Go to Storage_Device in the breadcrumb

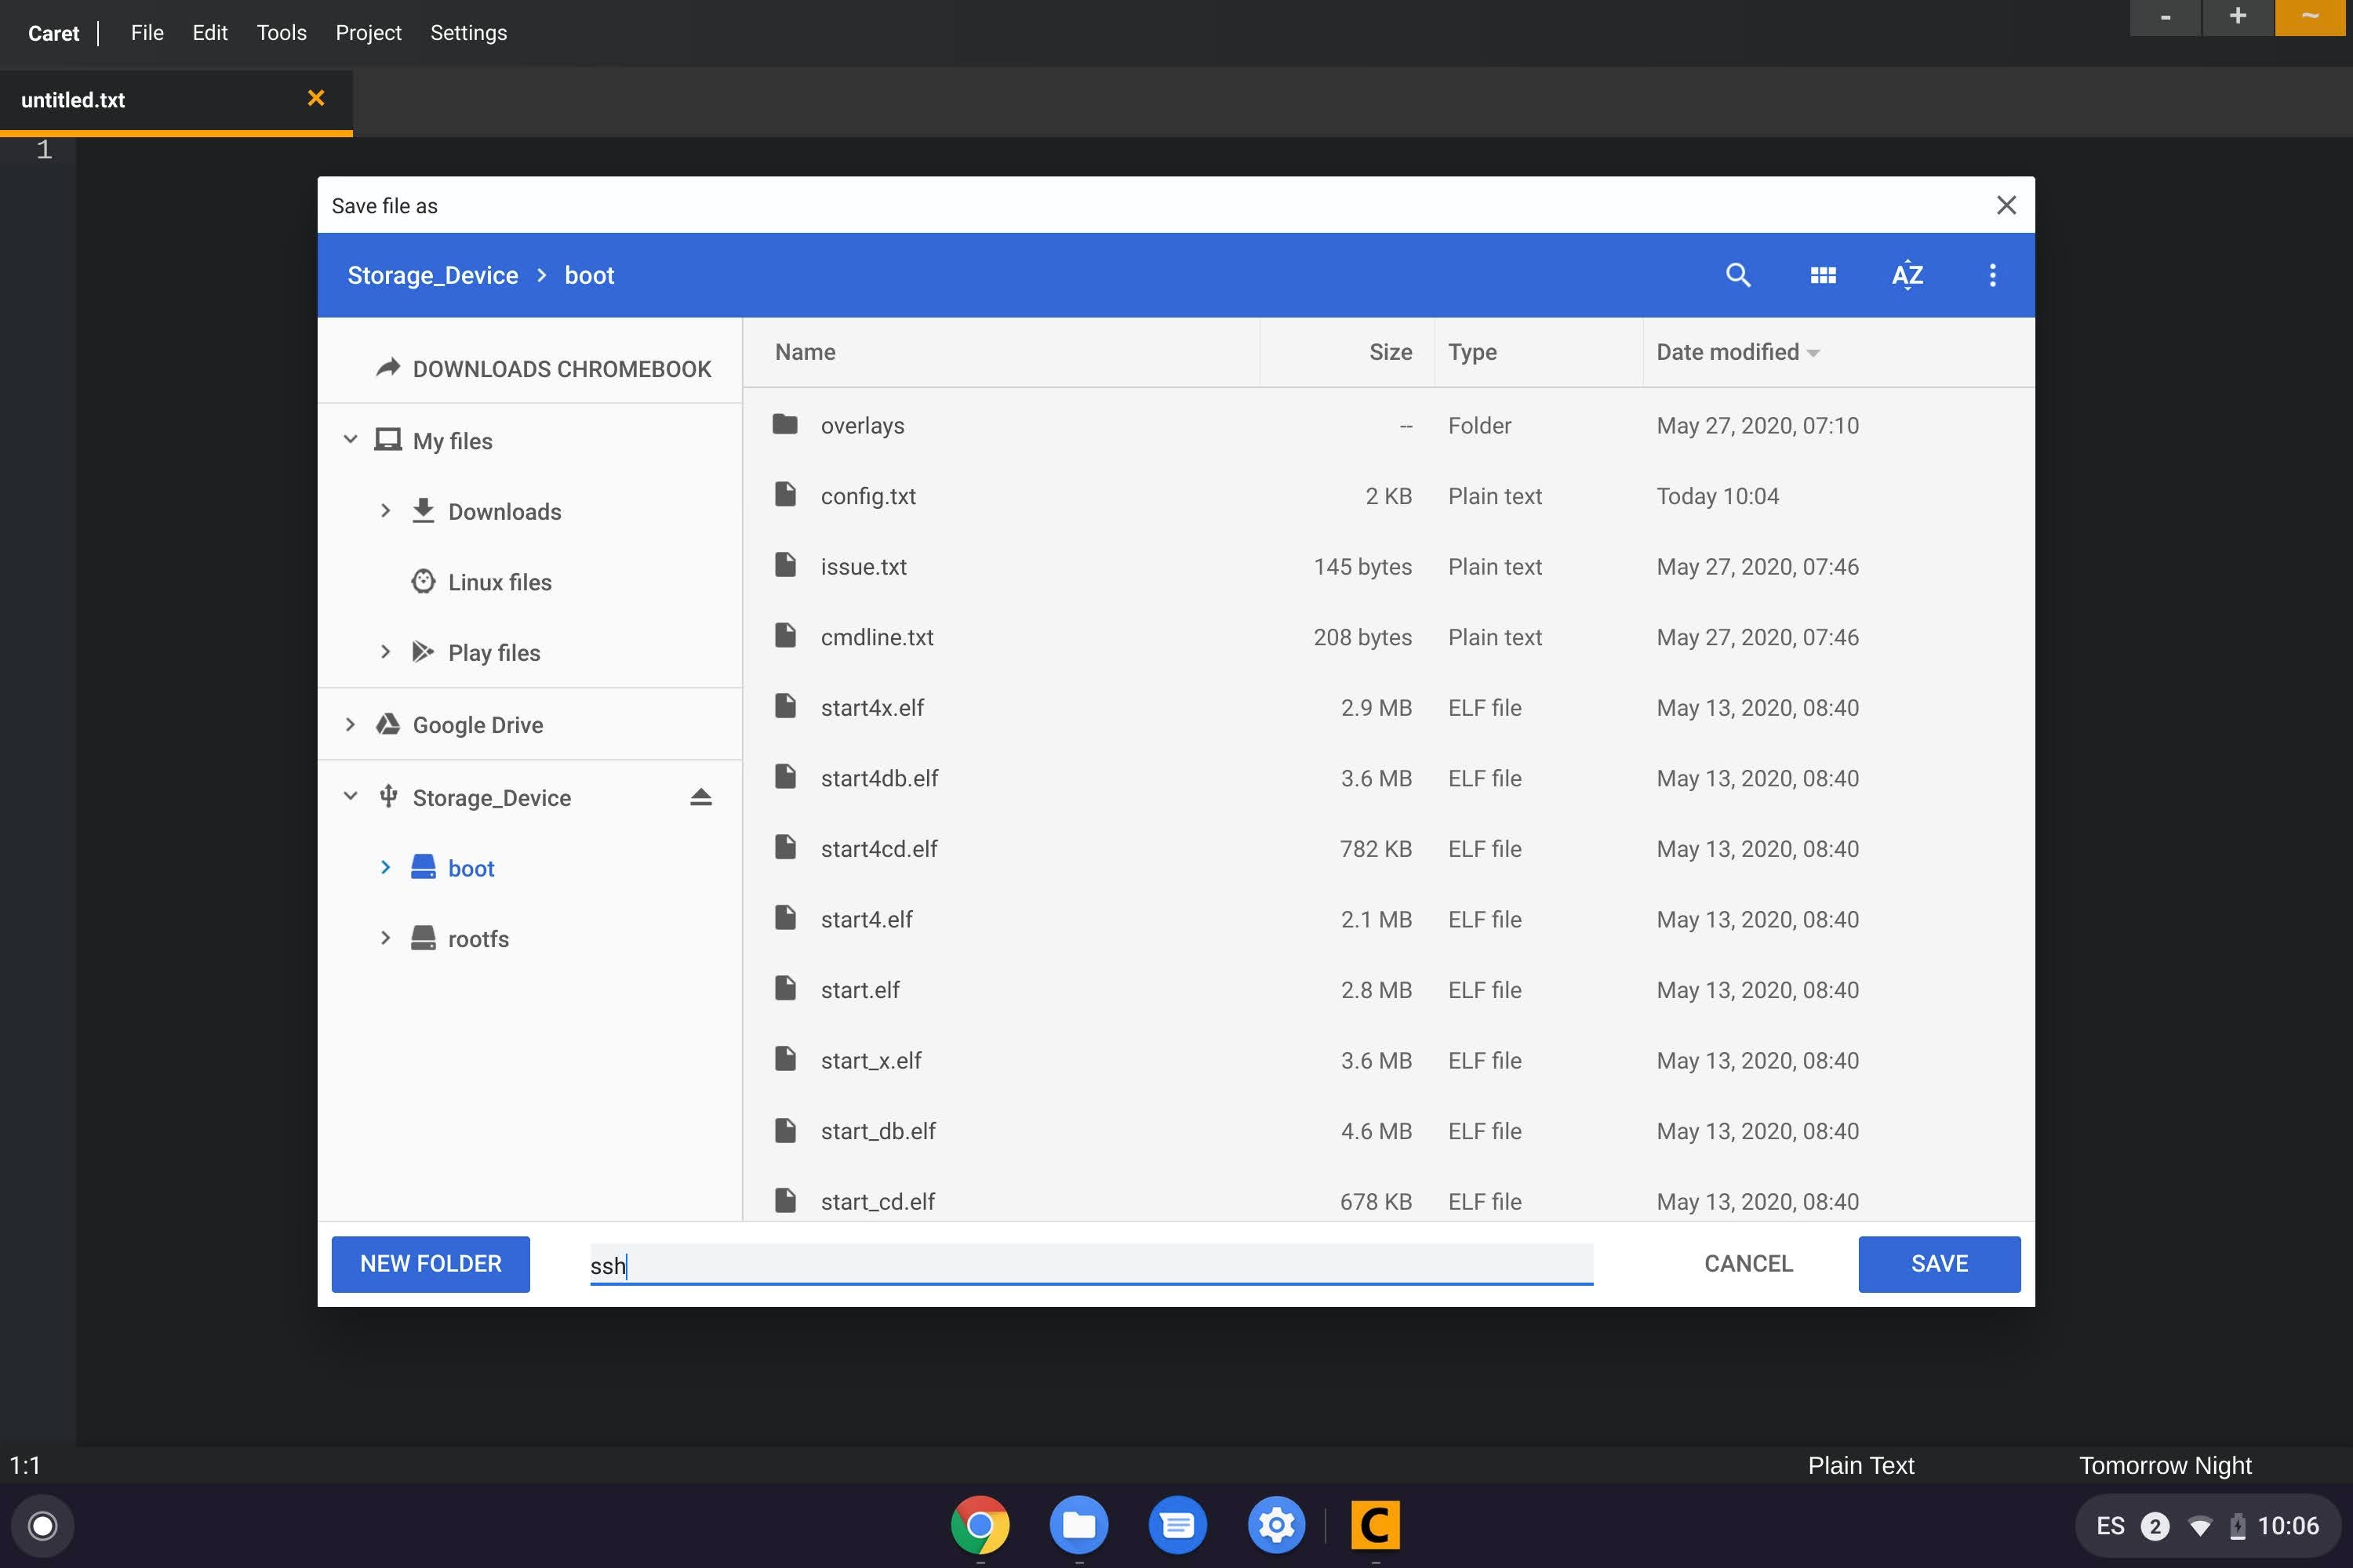point(432,275)
